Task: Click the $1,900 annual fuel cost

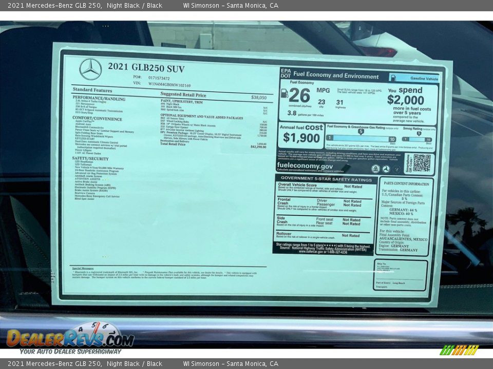Action: [x=301, y=137]
